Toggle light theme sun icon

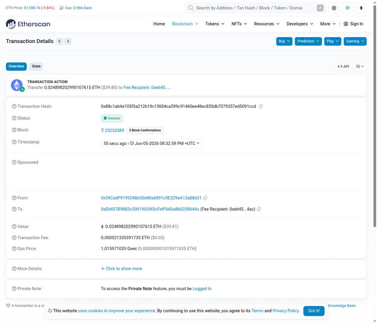(x=347, y=8)
